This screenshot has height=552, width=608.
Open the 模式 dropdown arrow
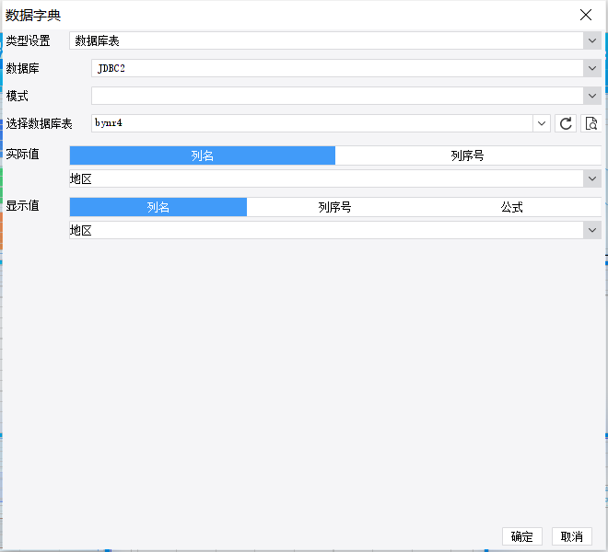pyautogui.click(x=592, y=96)
